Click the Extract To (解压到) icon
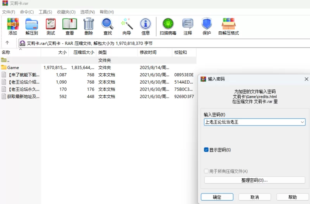The width and height of the screenshot is (310, 204). tap(32, 24)
